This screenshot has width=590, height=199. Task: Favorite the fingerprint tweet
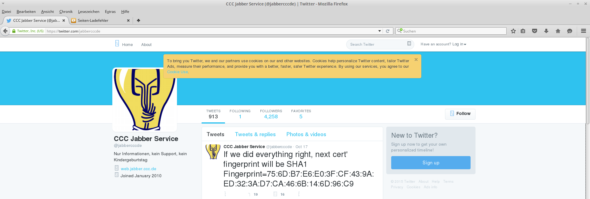click(x=275, y=194)
